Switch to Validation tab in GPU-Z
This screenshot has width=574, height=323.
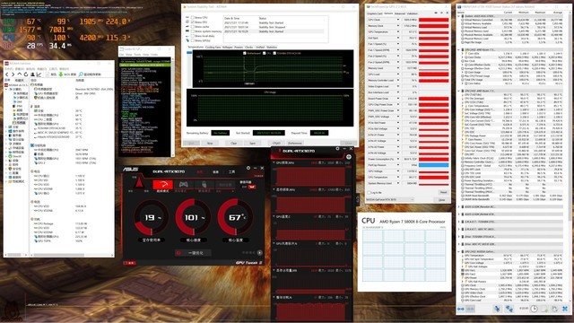pyautogui.click(x=413, y=13)
